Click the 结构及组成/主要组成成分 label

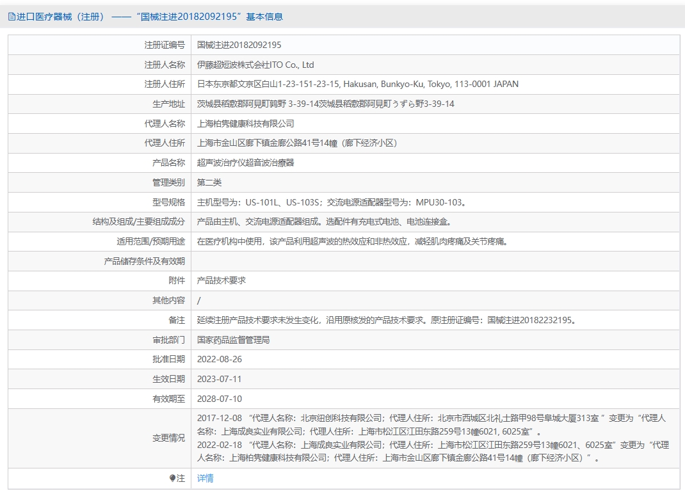[x=138, y=222]
